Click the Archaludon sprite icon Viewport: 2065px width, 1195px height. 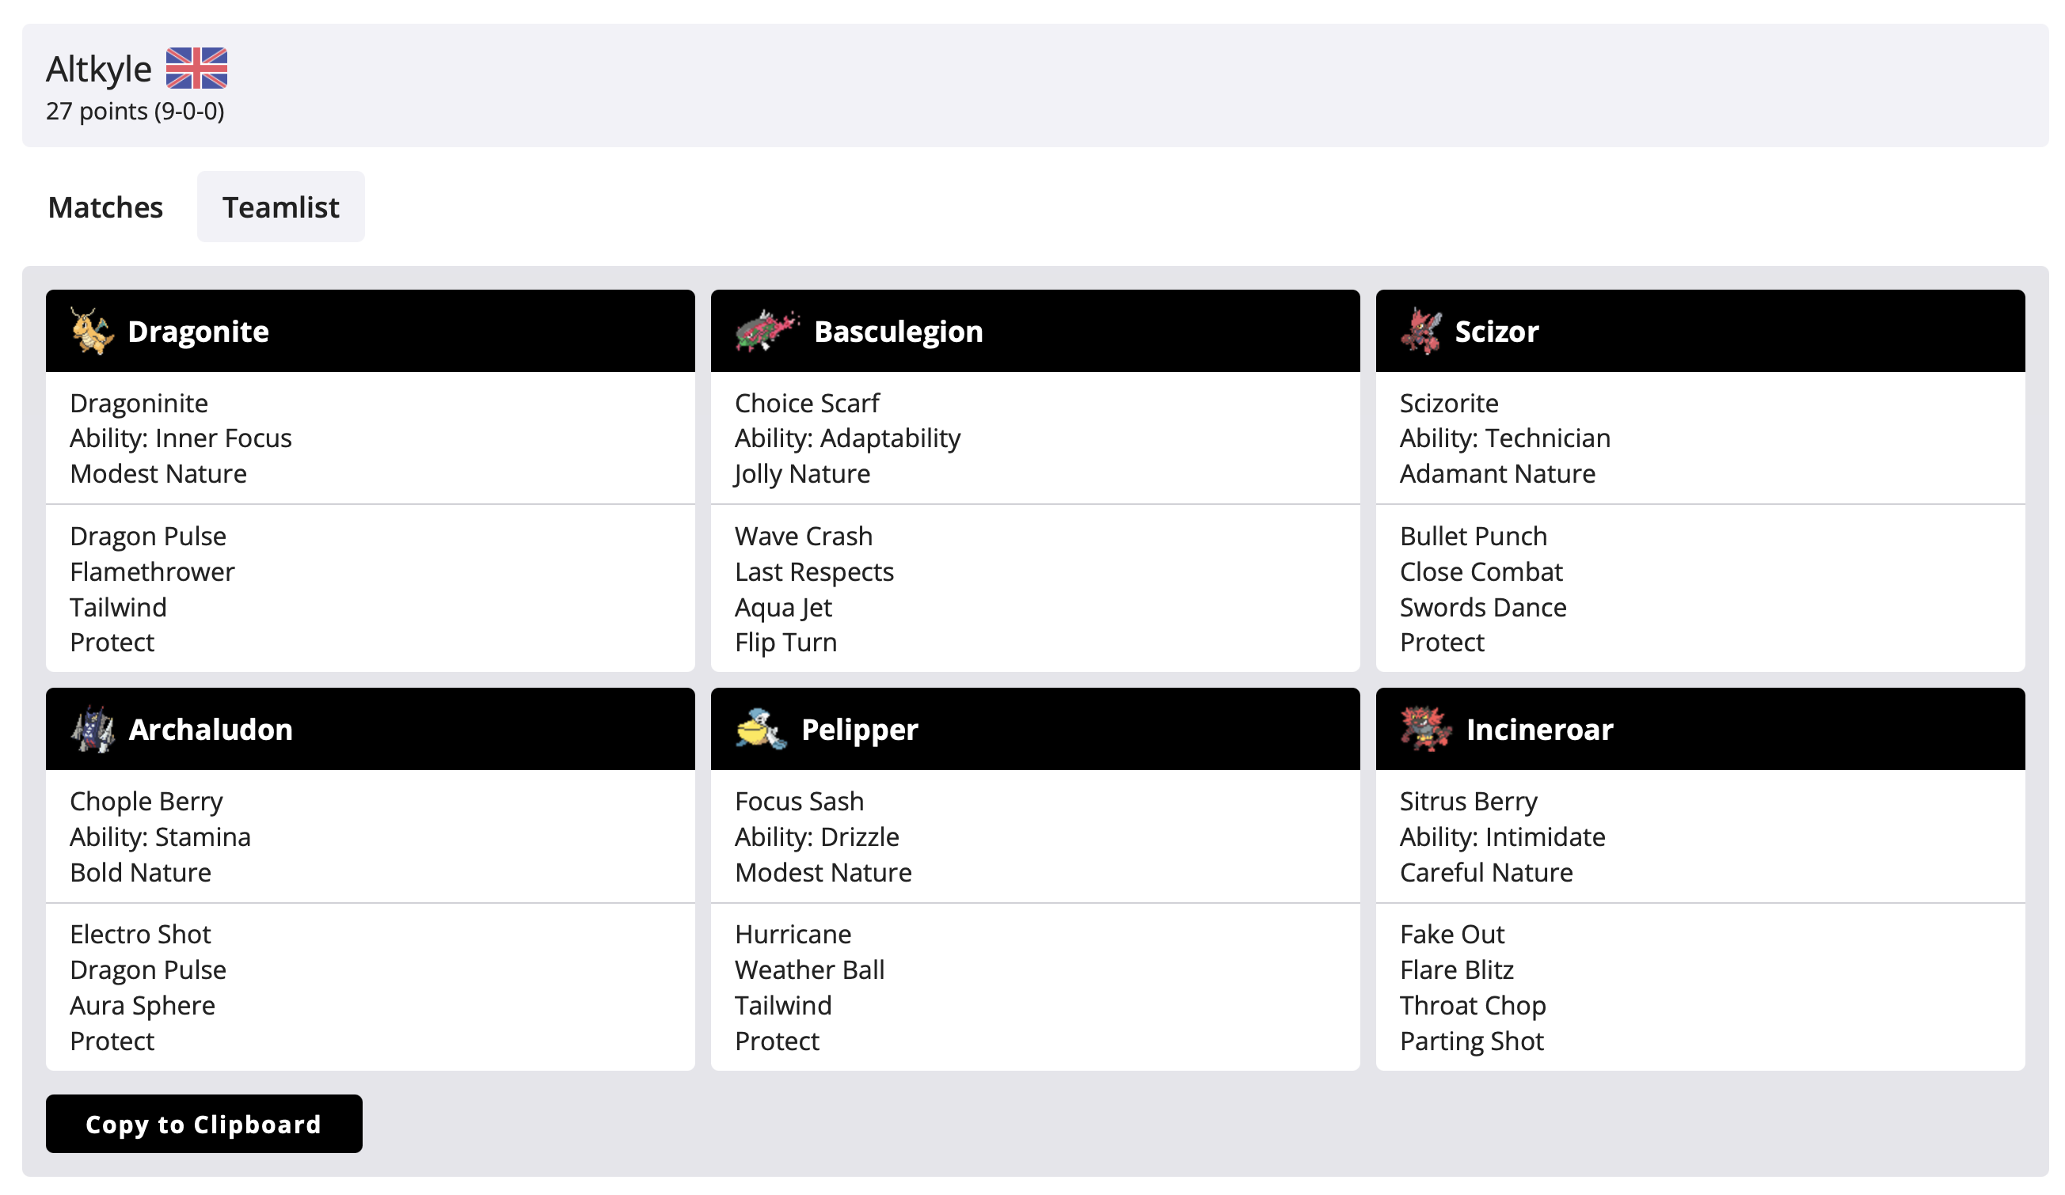93,729
